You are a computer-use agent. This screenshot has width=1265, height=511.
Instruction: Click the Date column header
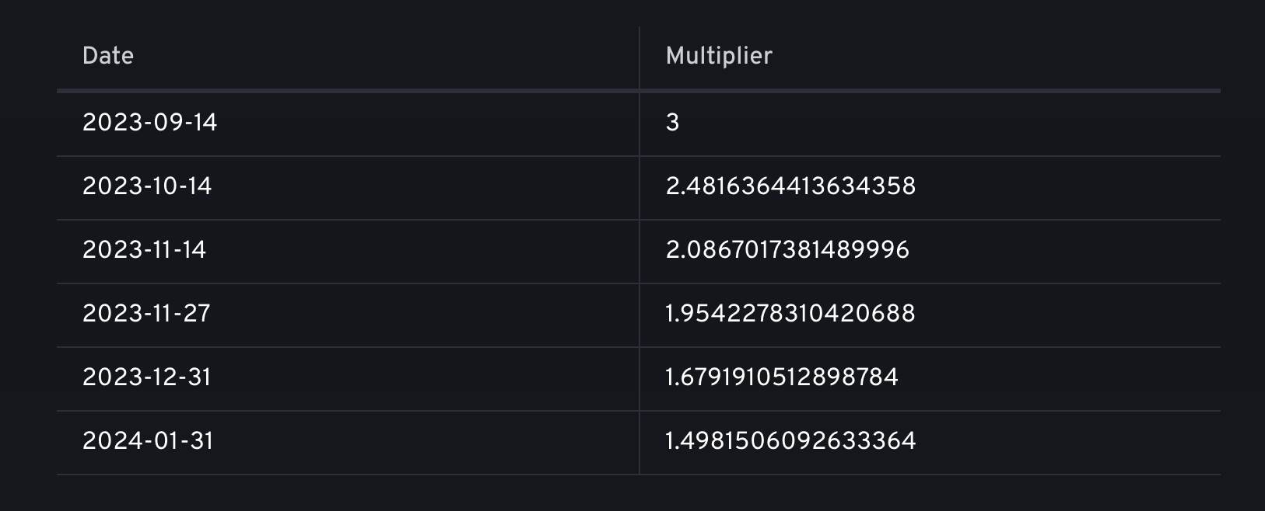(x=108, y=56)
